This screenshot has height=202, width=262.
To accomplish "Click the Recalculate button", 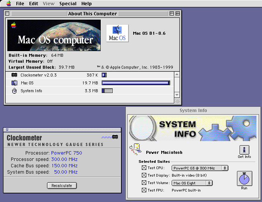I will click(62, 186).
